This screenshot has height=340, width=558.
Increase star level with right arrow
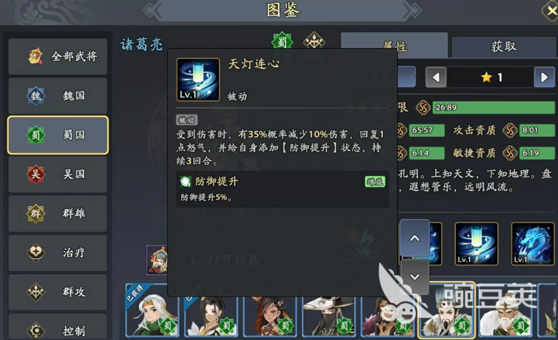tap(544, 77)
